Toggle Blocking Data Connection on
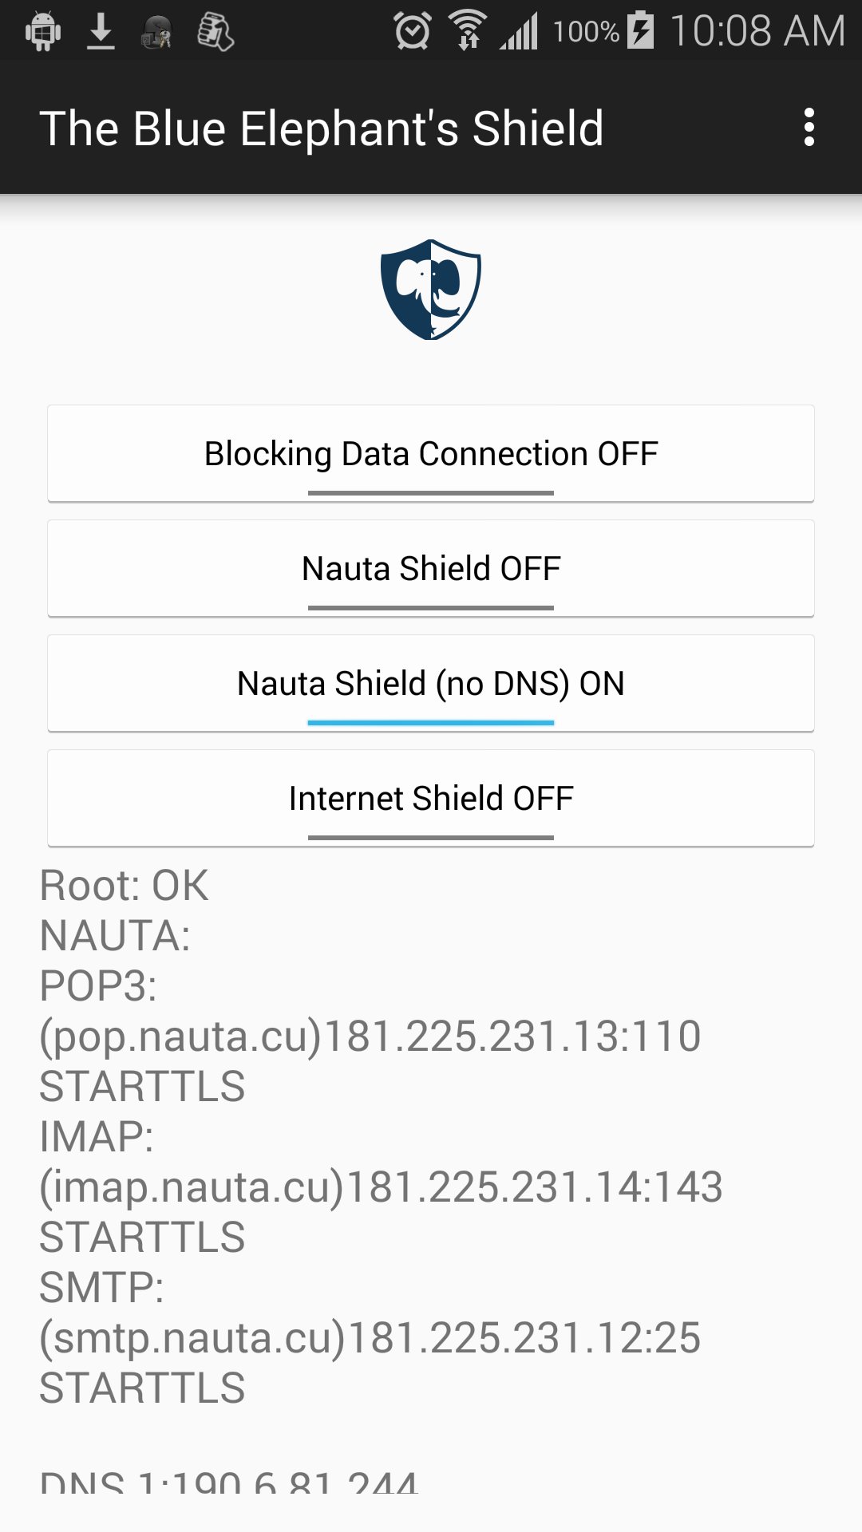Viewport: 862px width, 1532px height. [431, 454]
